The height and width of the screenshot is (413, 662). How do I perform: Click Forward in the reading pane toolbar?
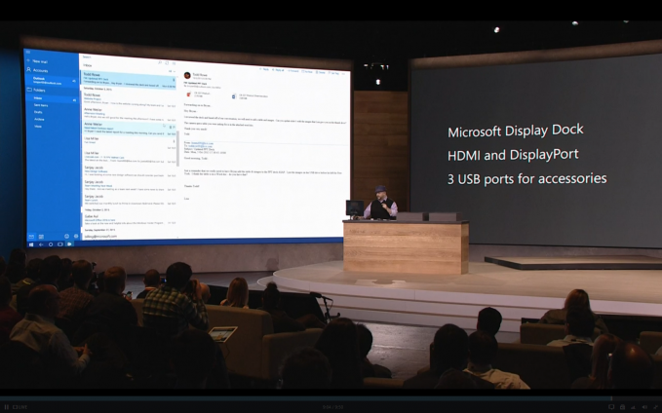(x=293, y=71)
